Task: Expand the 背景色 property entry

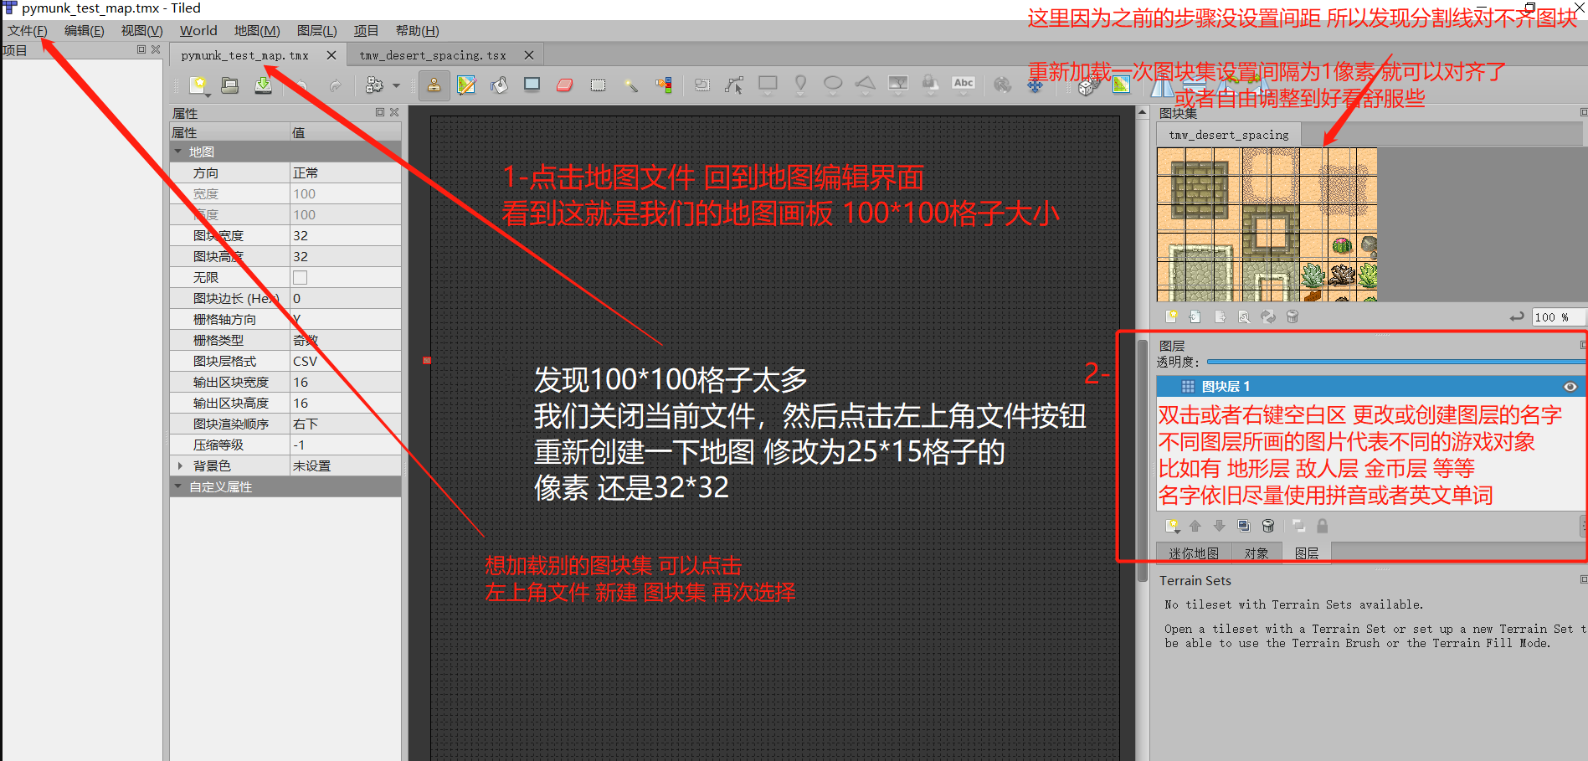Action: [179, 465]
